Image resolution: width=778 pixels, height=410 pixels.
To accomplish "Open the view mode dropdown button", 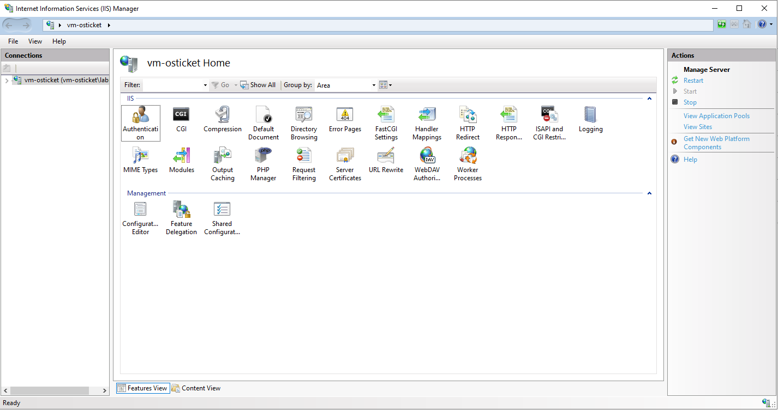I will tap(386, 85).
